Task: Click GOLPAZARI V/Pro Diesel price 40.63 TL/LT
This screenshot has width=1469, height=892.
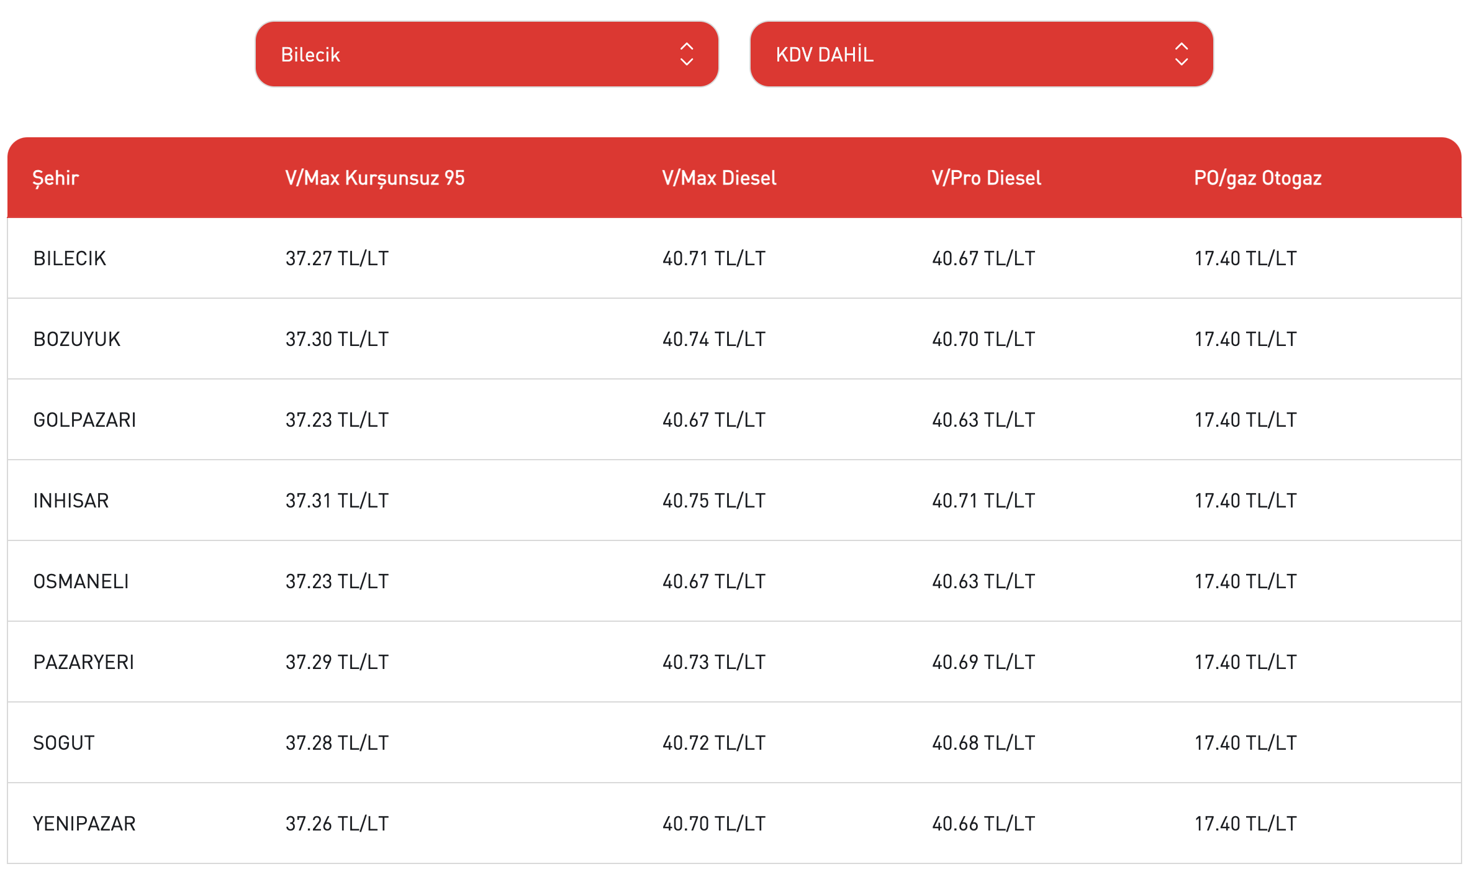Action: tap(983, 420)
